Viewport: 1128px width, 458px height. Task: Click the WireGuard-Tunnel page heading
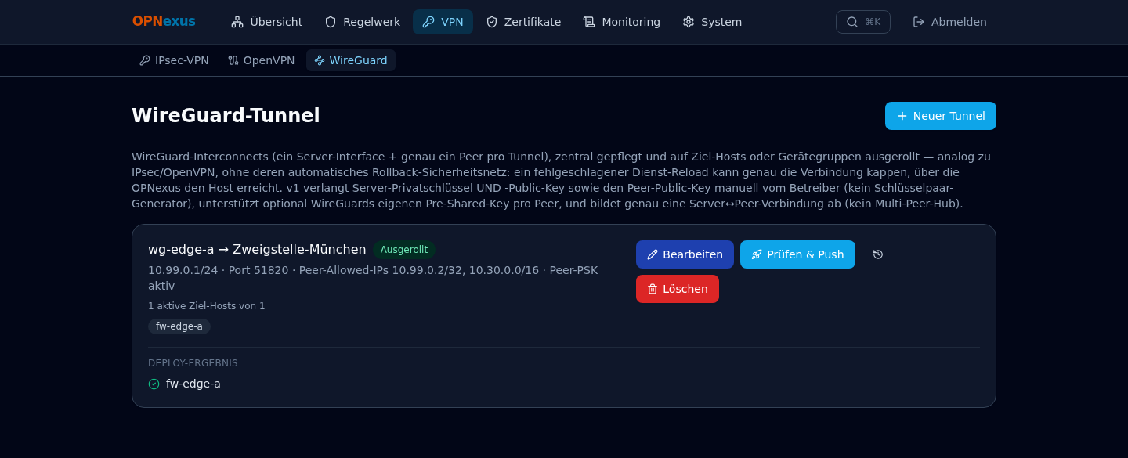226,116
